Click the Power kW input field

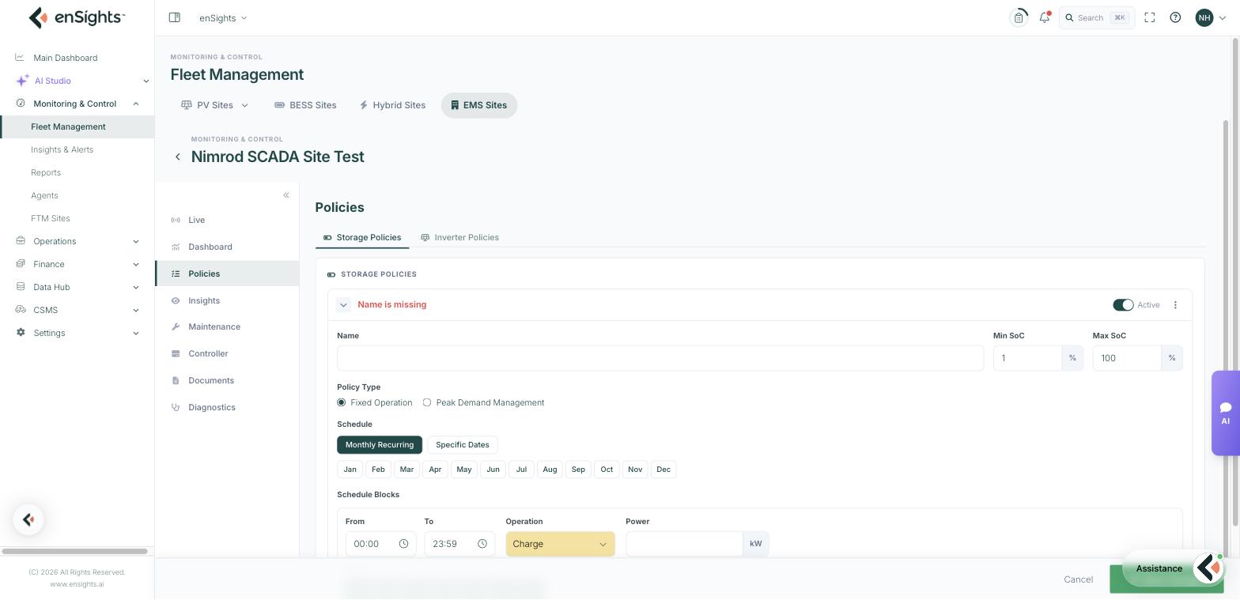pos(684,544)
